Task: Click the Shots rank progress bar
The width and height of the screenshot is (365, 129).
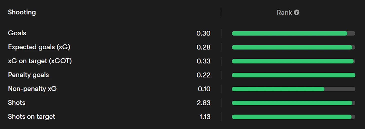Action: pyautogui.click(x=293, y=103)
